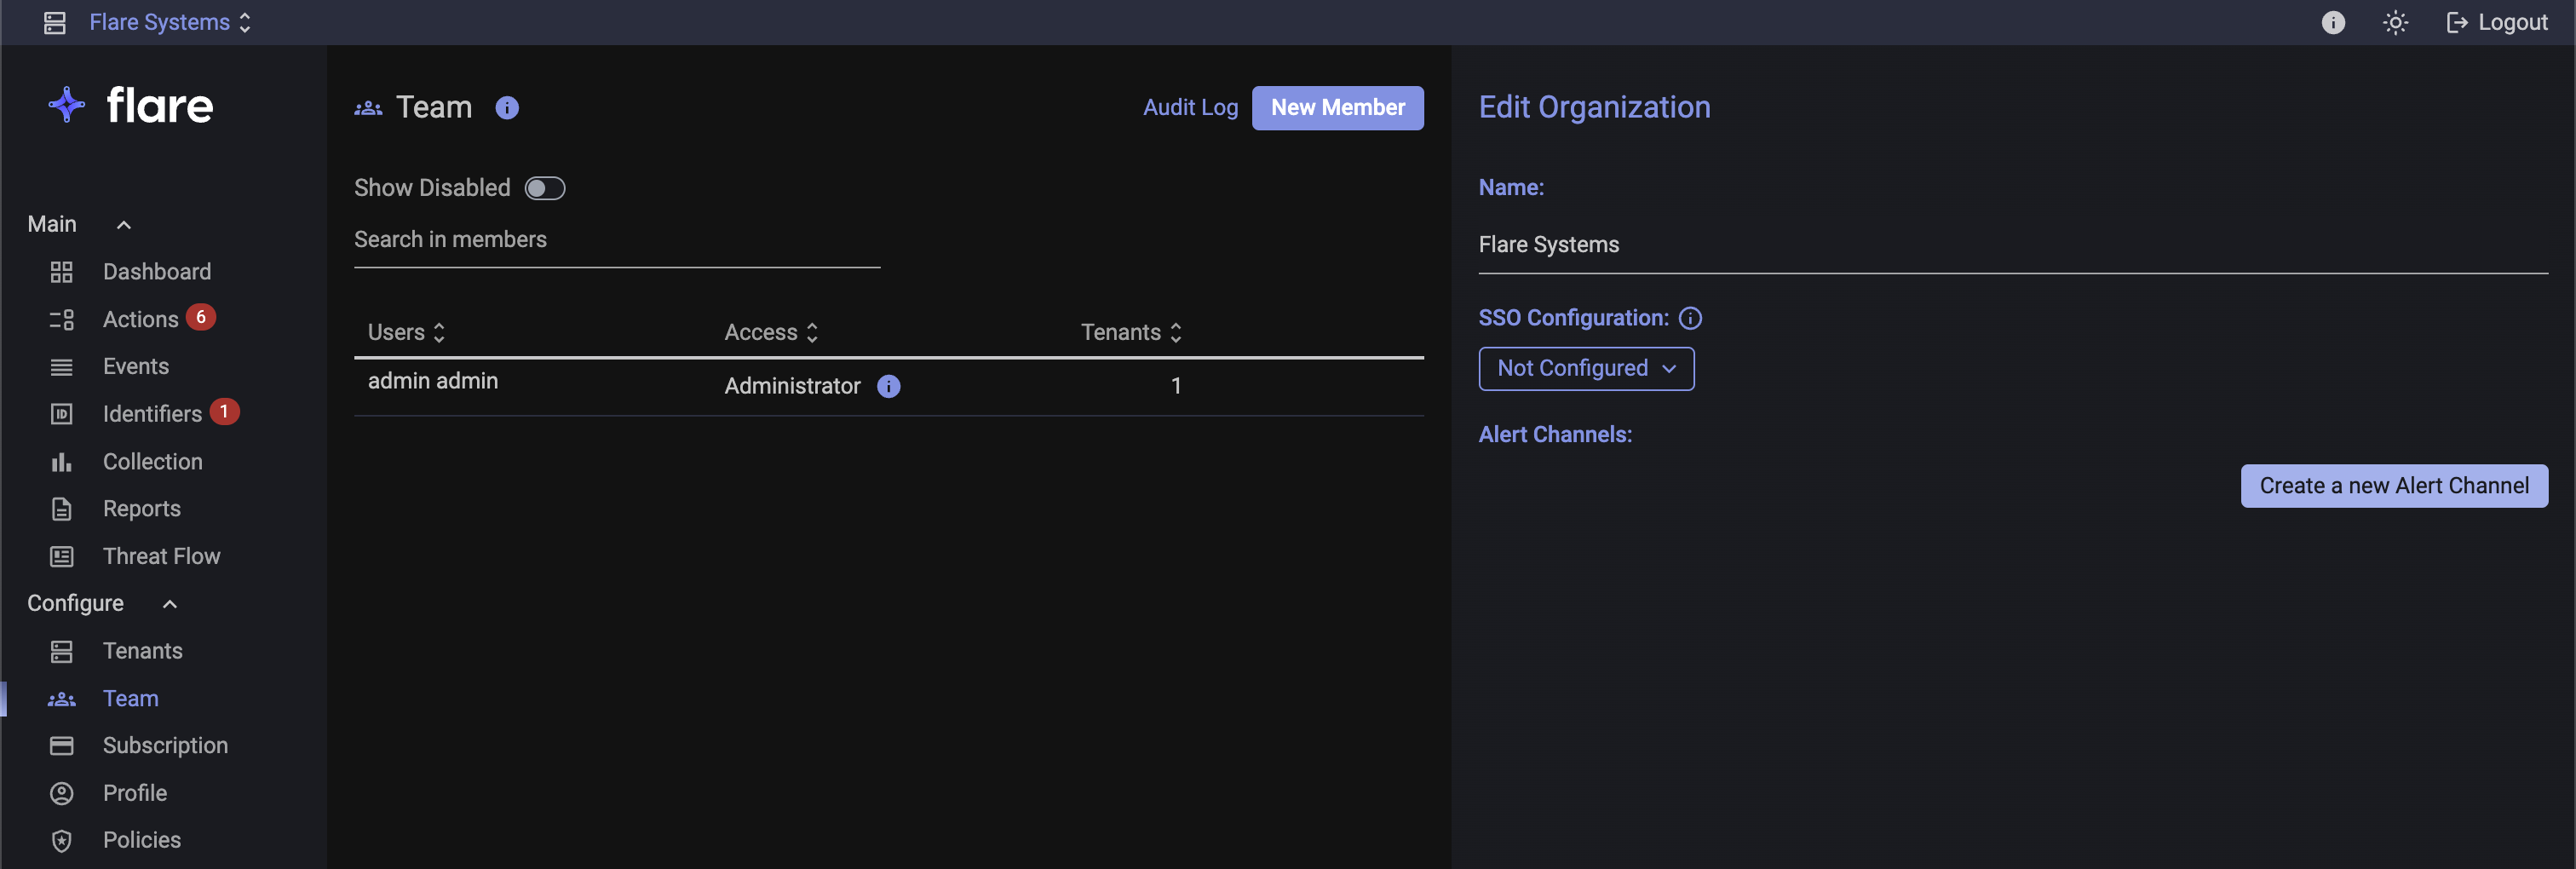Click the Reports document icon

pyautogui.click(x=61, y=508)
